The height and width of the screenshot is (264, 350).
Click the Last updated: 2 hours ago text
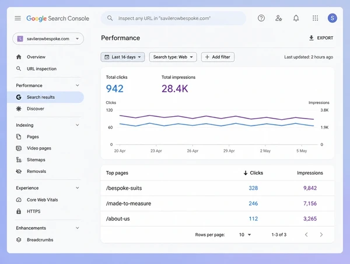pos(309,57)
